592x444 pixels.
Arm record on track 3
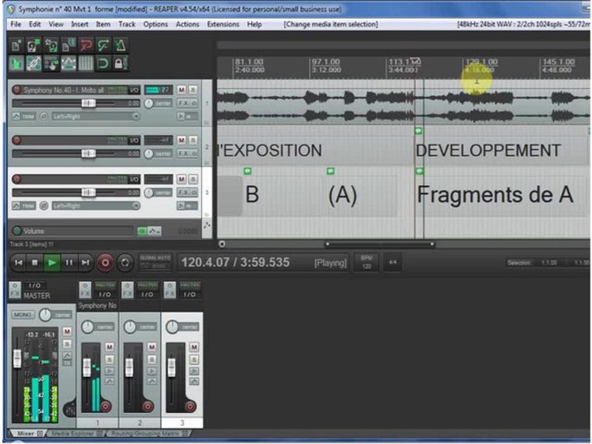pos(17,179)
